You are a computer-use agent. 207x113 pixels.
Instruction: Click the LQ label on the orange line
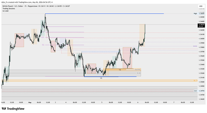click(120, 70)
